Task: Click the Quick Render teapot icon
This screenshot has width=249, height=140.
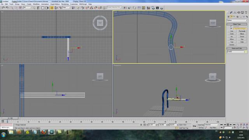Action: (162, 8)
